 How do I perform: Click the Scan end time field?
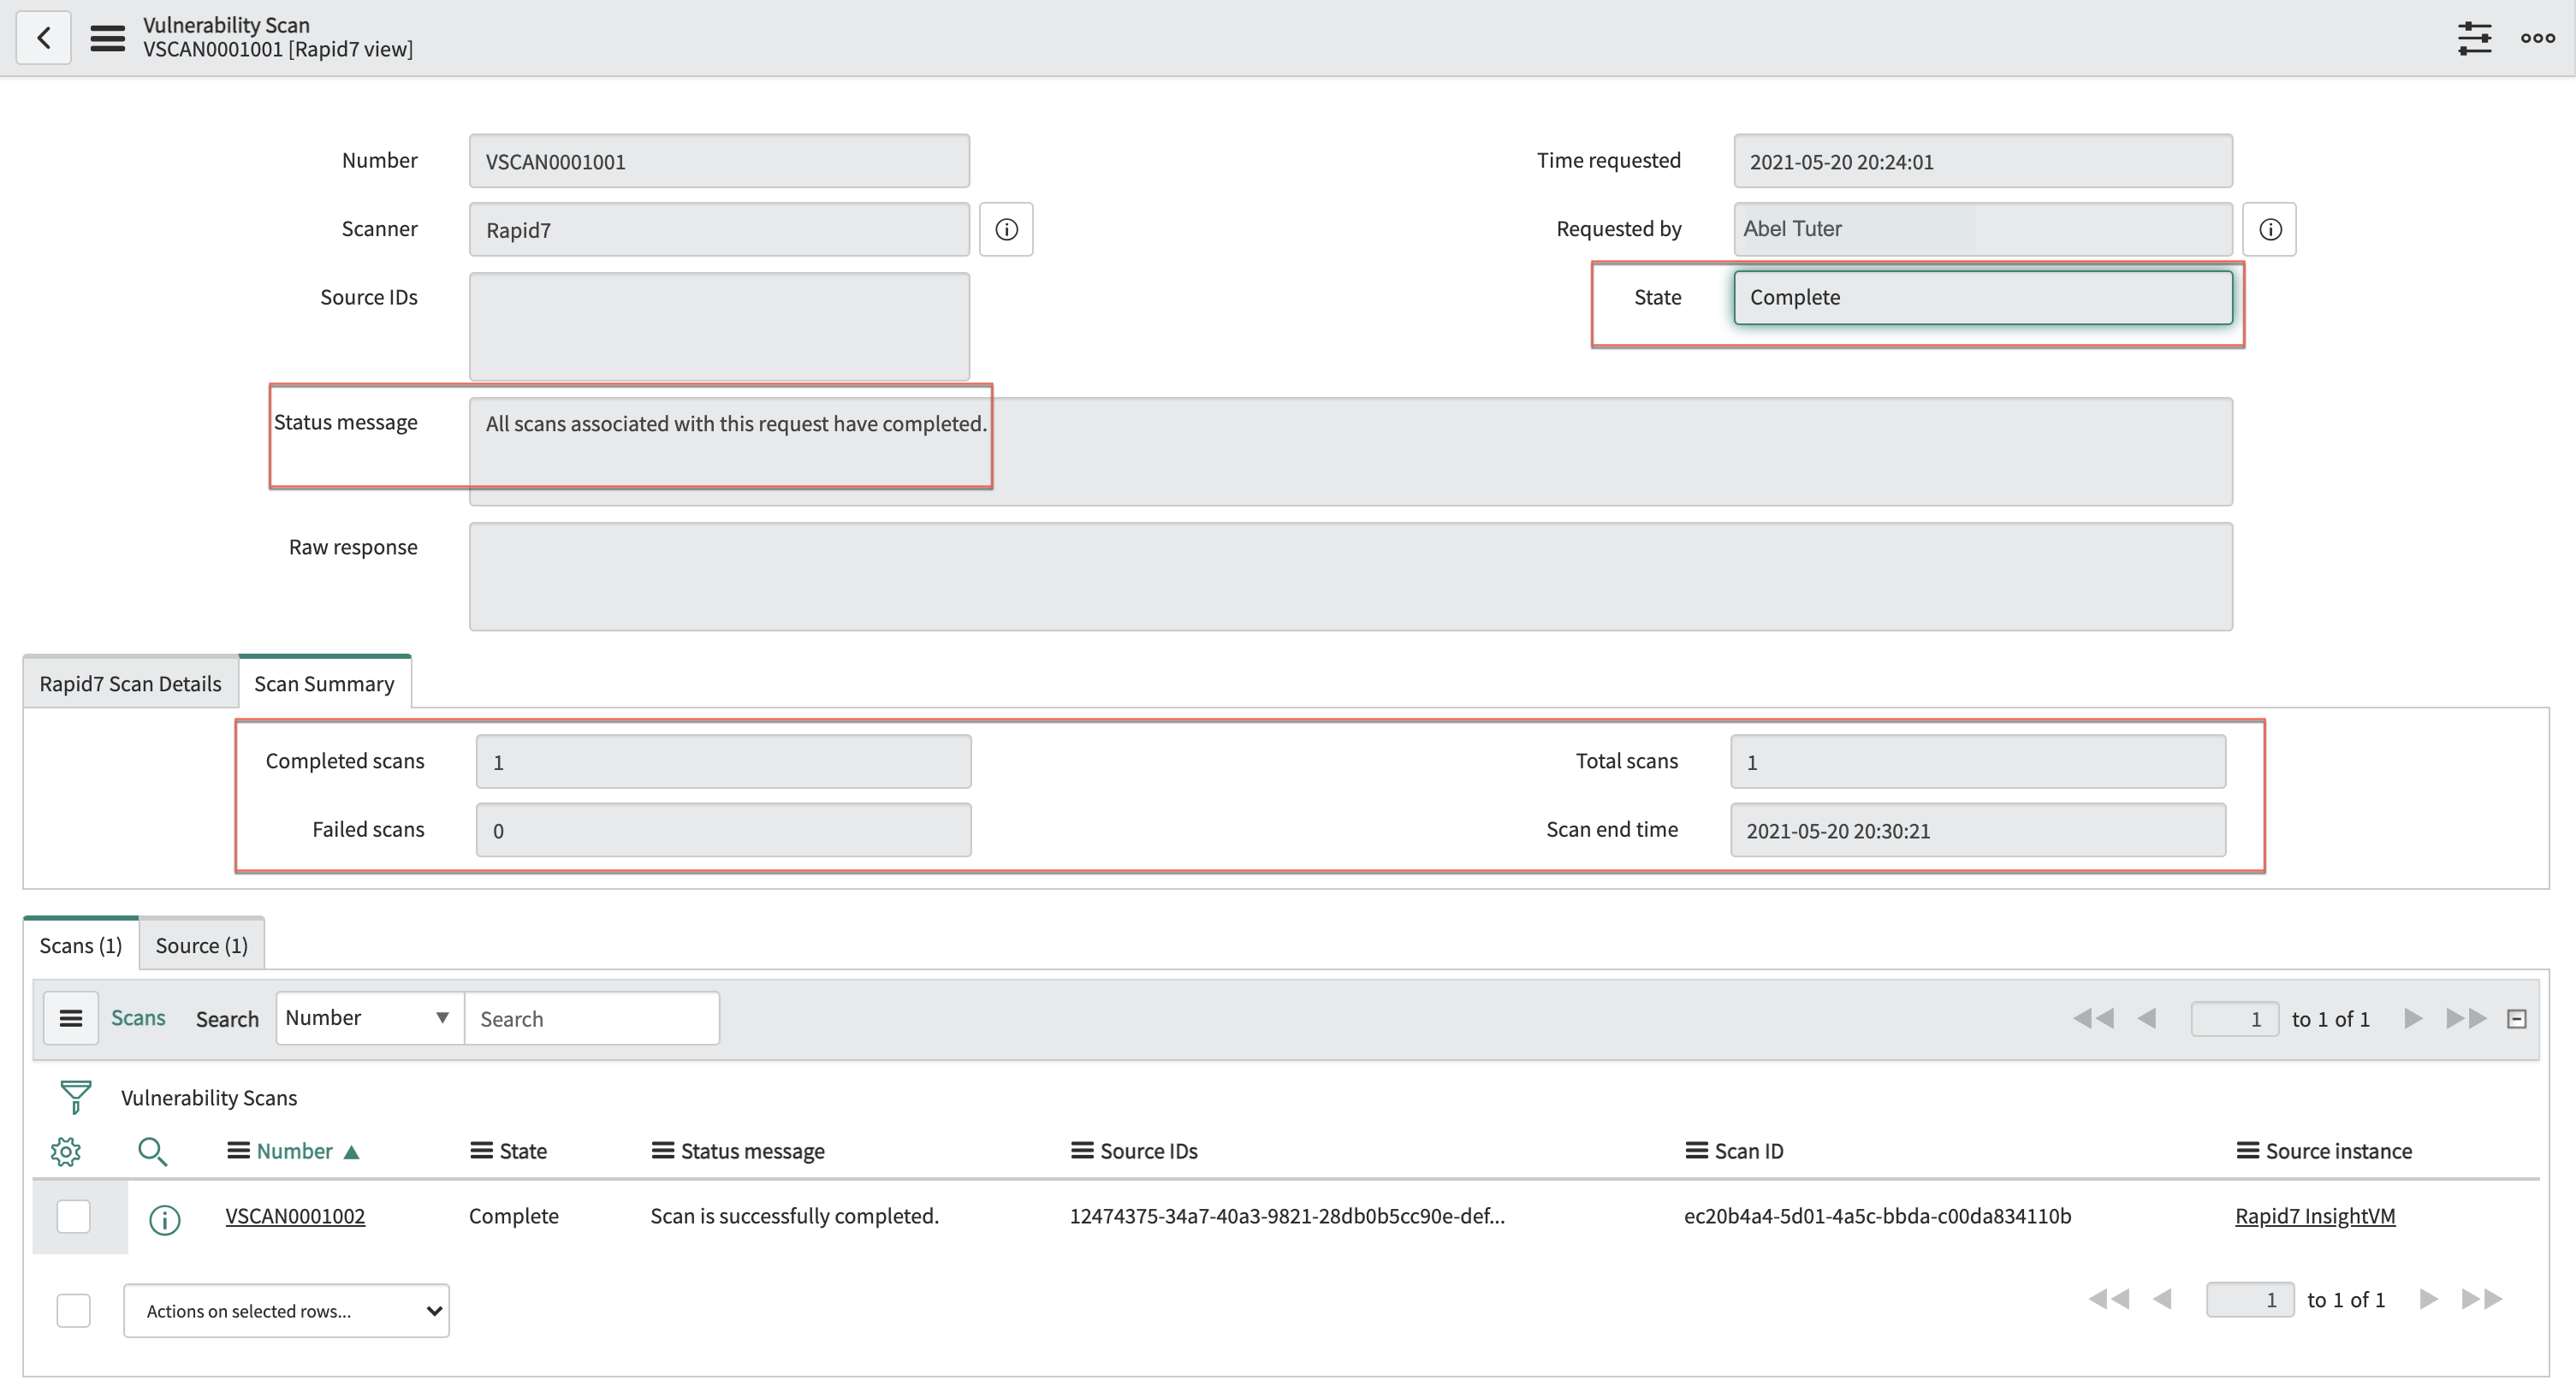(1978, 830)
